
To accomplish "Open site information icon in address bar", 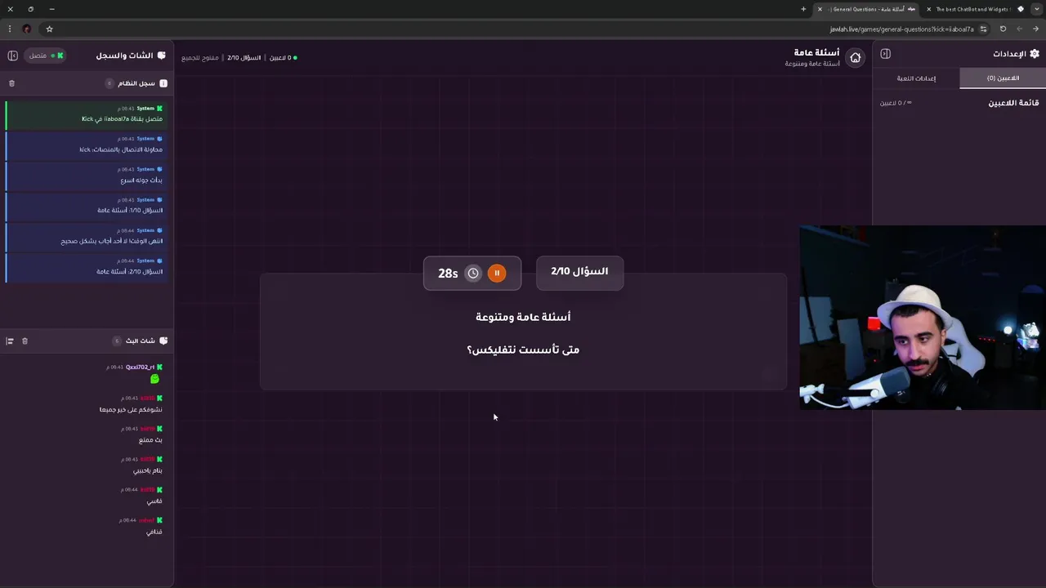I will (983, 29).
